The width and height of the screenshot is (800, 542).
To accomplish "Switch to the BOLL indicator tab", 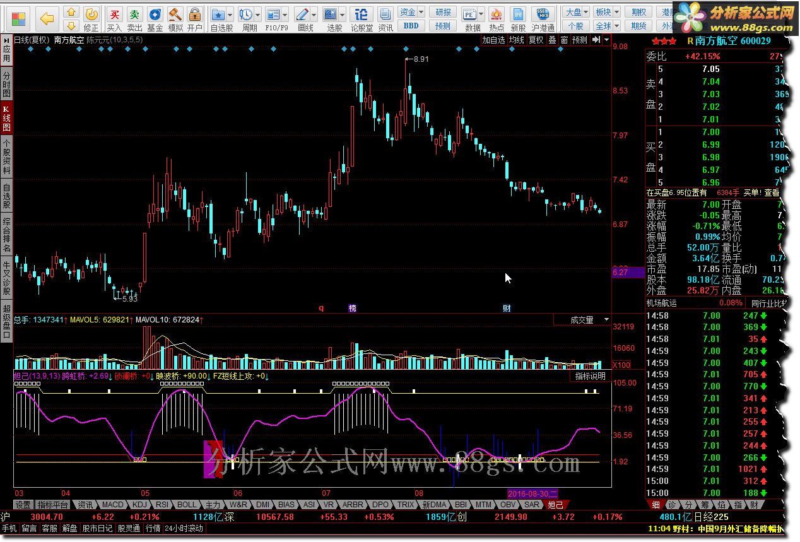I will [x=187, y=505].
